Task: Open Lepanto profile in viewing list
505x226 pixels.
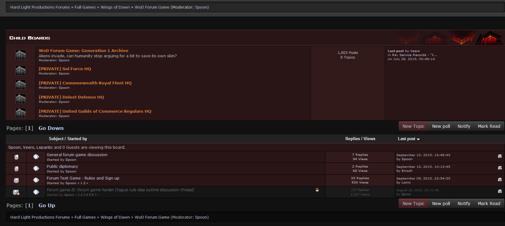Action: (x=45, y=147)
